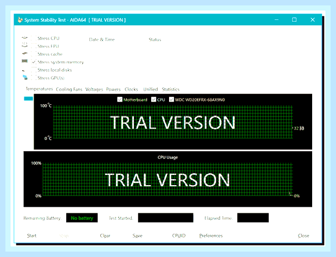Show the Statistics tab
The height and width of the screenshot is (257, 336).
171,89
